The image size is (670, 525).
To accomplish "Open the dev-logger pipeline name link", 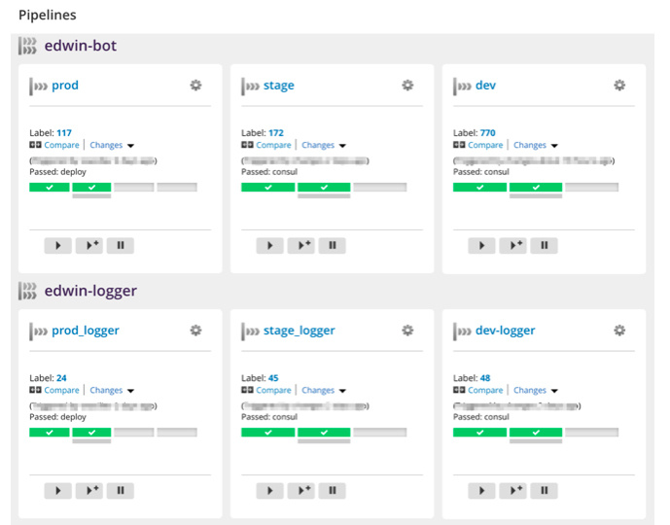I will coord(505,331).
